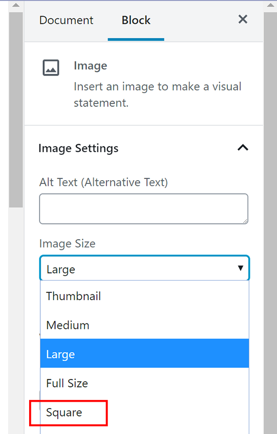Click the collapse chevron on Image Settings

pyautogui.click(x=242, y=148)
